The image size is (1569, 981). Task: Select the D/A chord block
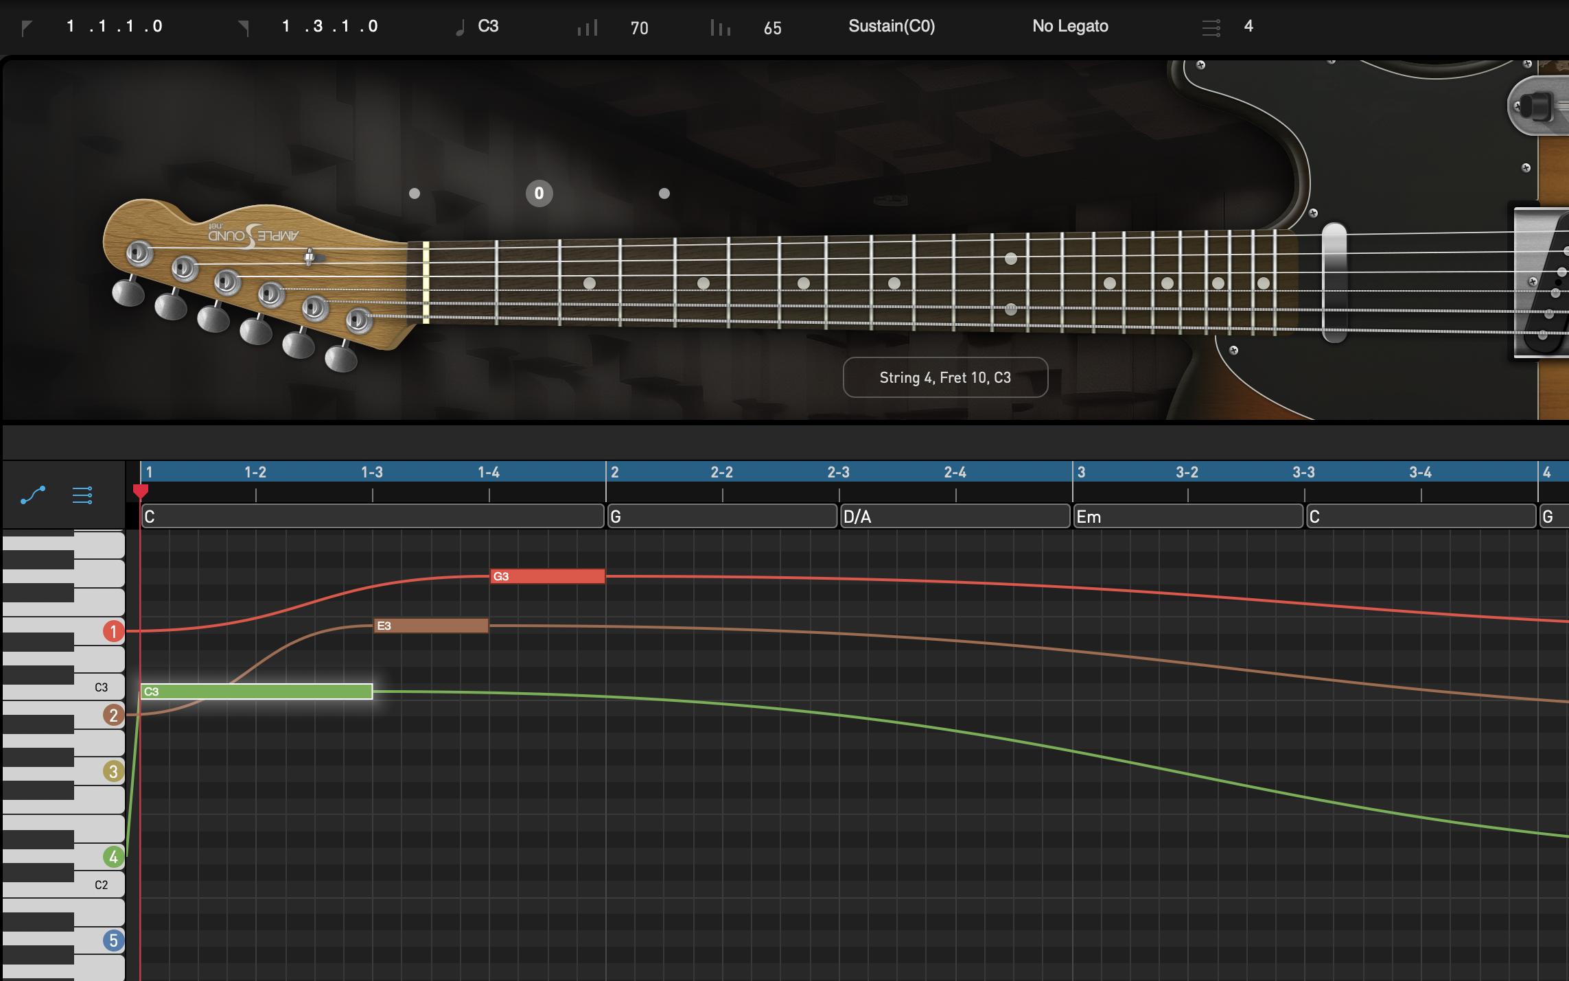[955, 517]
